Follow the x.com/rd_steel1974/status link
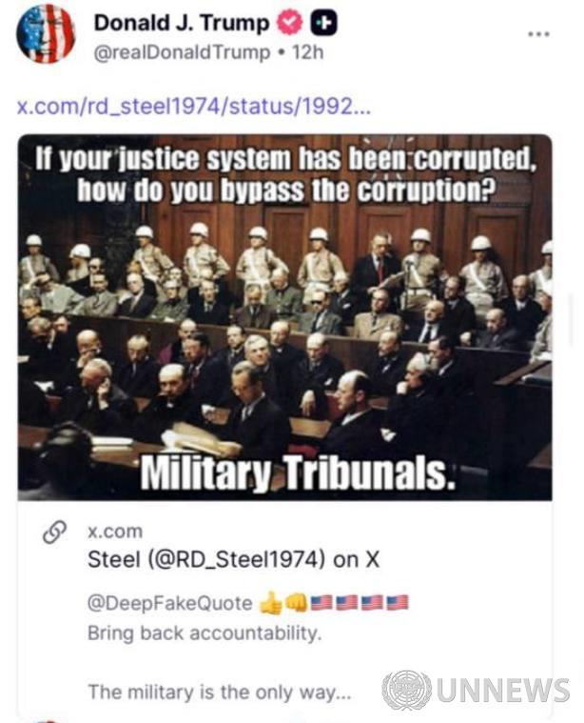584x723 pixels. click(193, 107)
